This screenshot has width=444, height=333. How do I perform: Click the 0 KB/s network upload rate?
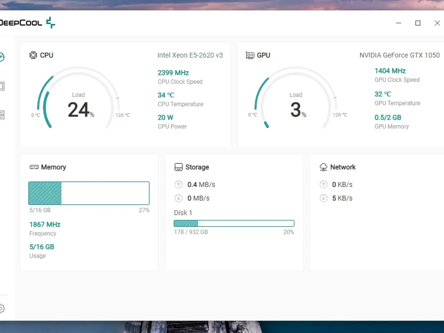click(342, 185)
